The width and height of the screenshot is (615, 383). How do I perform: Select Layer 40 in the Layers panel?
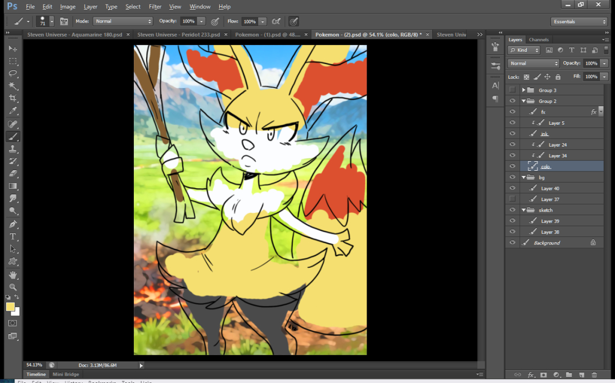pos(550,188)
